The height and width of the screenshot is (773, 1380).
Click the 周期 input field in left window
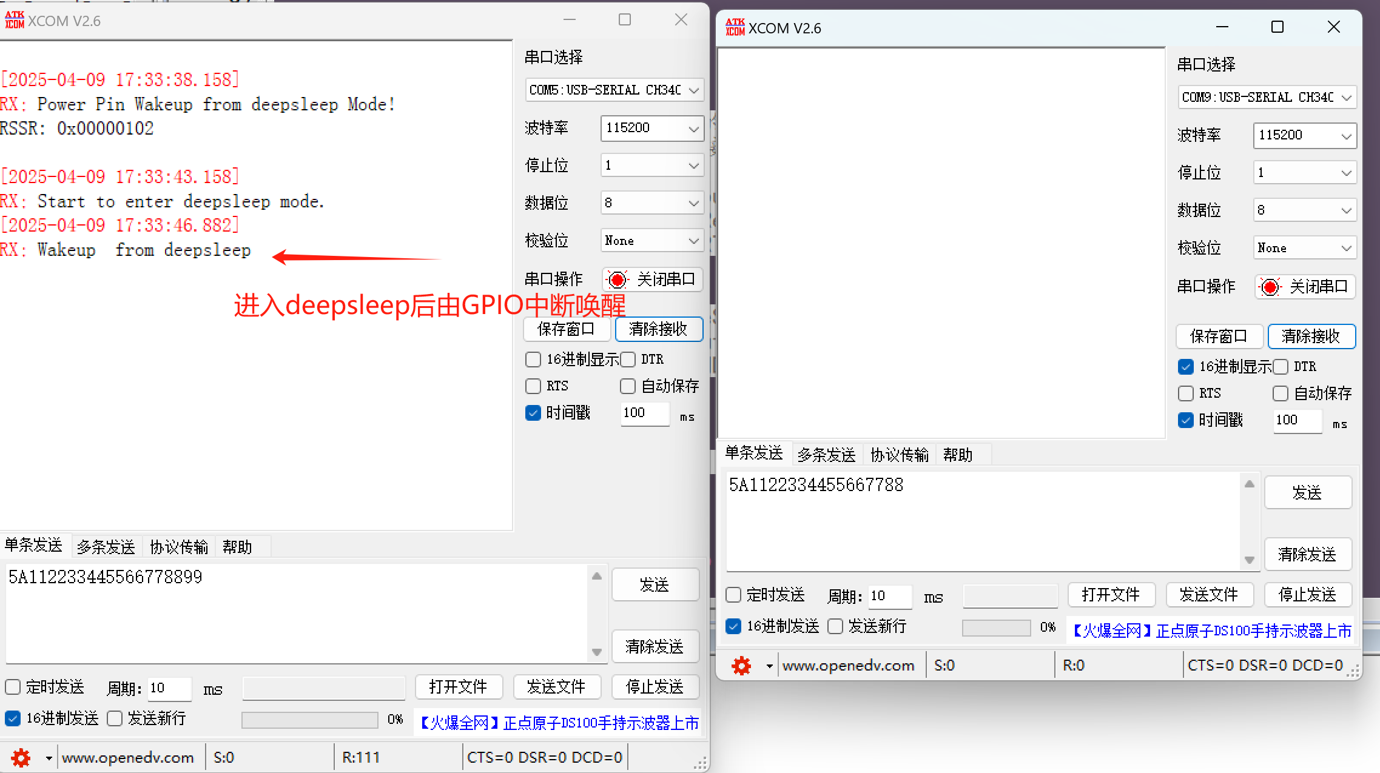(x=169, y=688)
